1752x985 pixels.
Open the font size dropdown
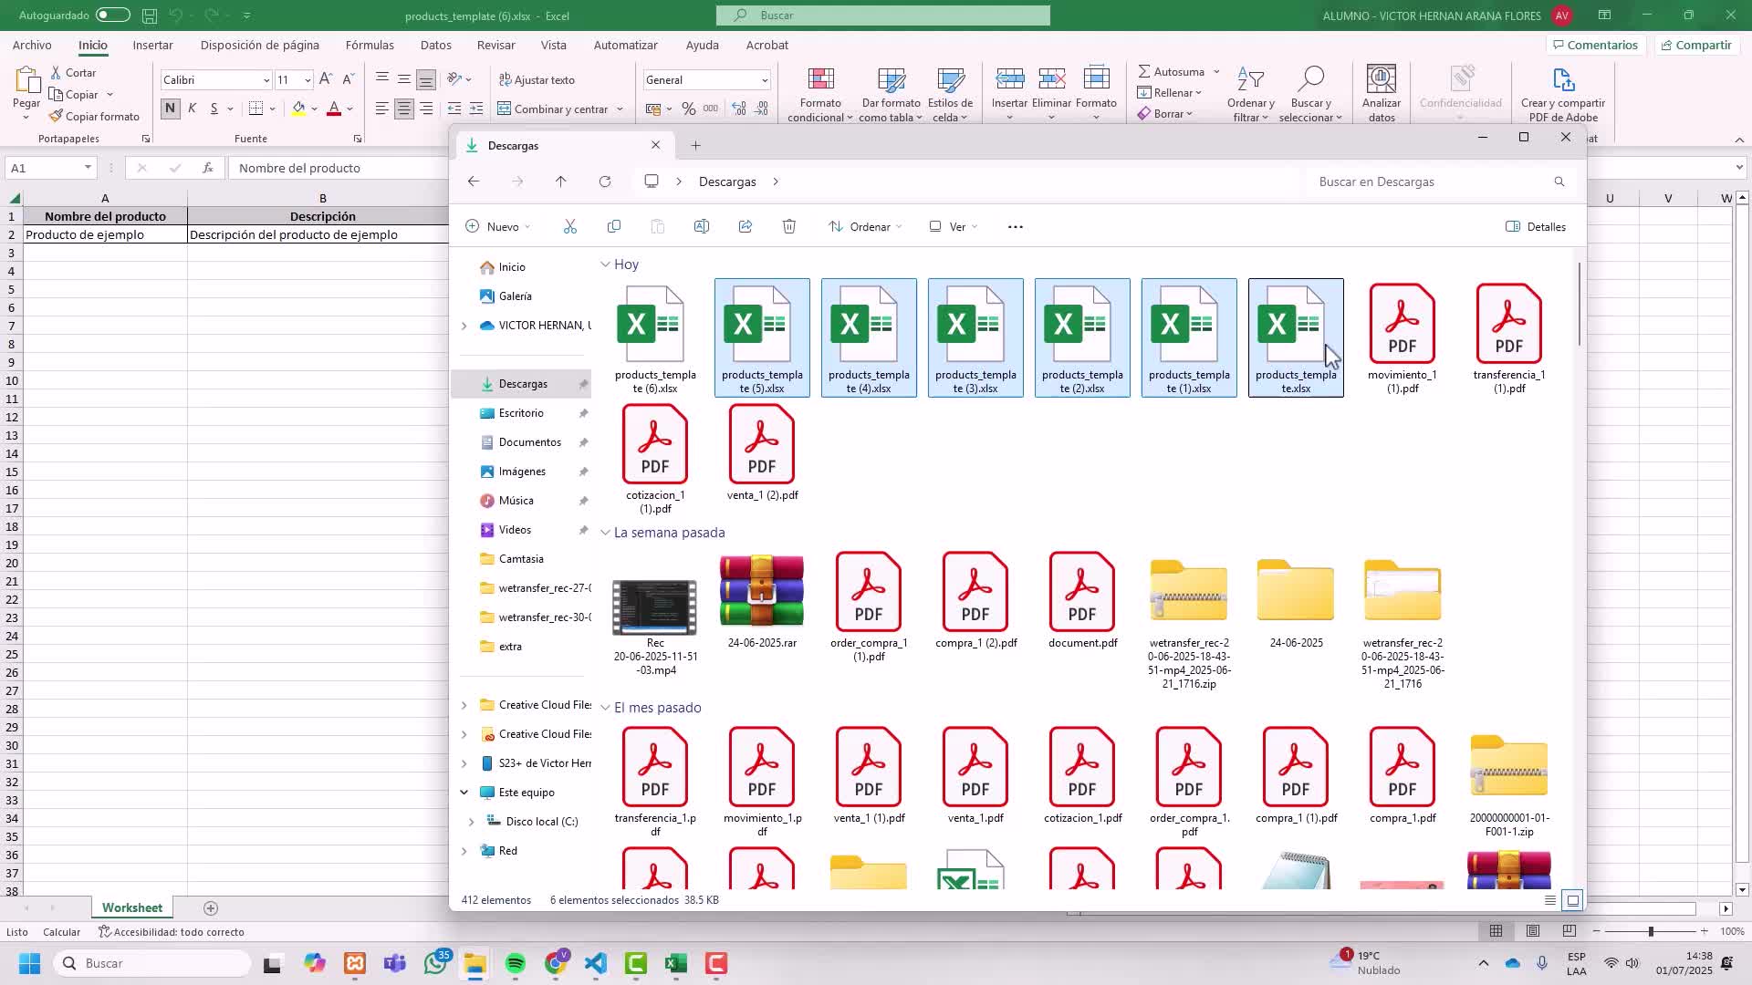click(x=308, y=80)
